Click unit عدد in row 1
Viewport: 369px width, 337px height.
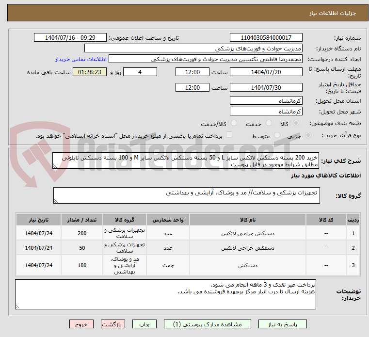tap(168, 233)
